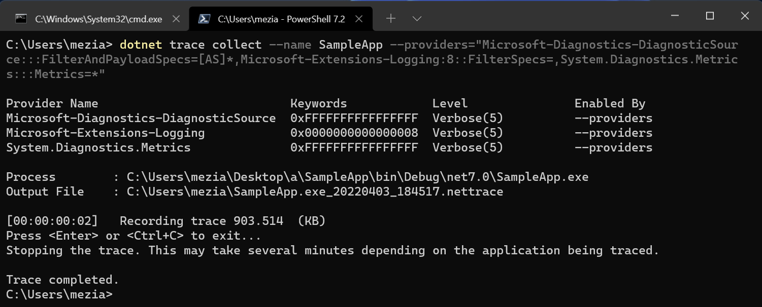The width and height of the screenshot is (762, 307).
Task: Close the PowerShell 7.2 tab
Action: point(359,19)
